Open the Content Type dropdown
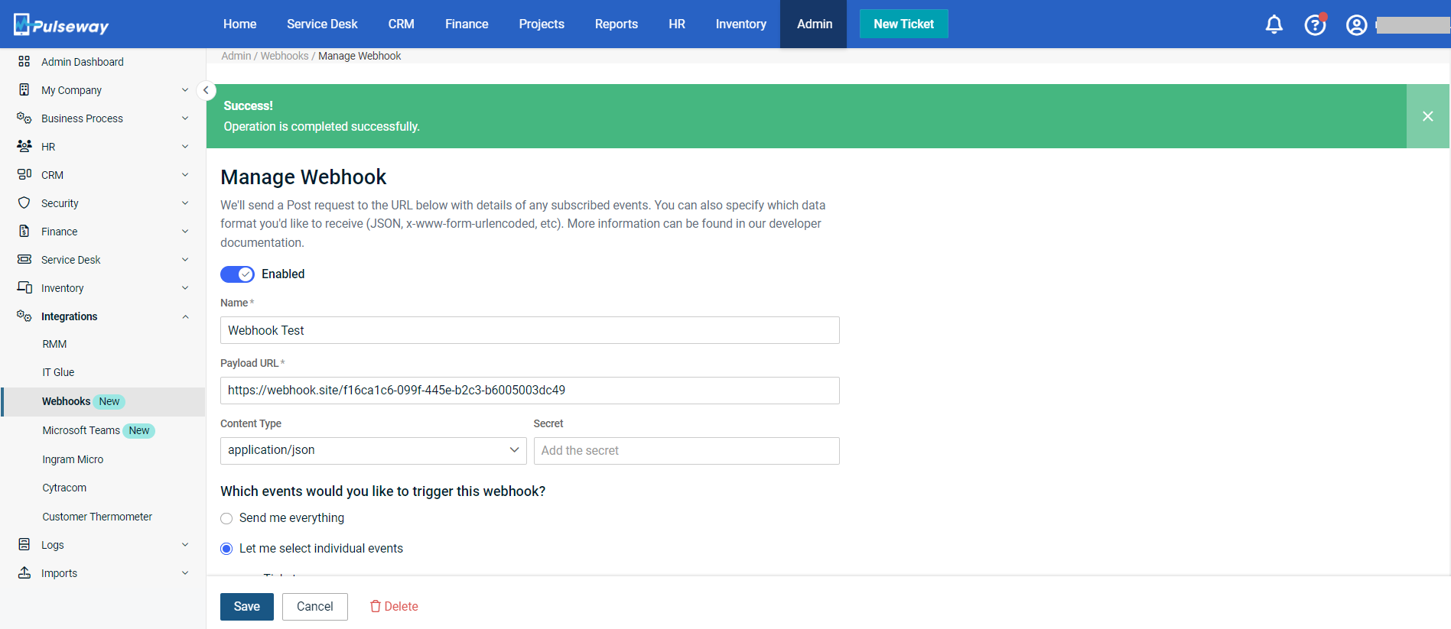Viewport: 1451px width, 629px height. [x=373, y=451]
